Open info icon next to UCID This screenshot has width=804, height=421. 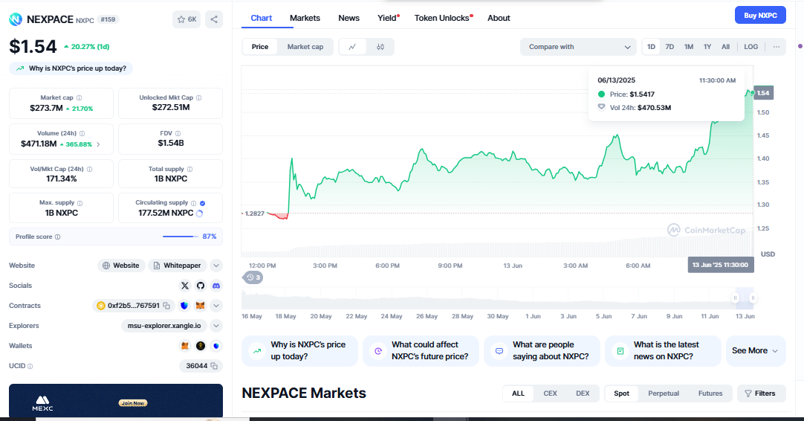click(x=30, y=366)
